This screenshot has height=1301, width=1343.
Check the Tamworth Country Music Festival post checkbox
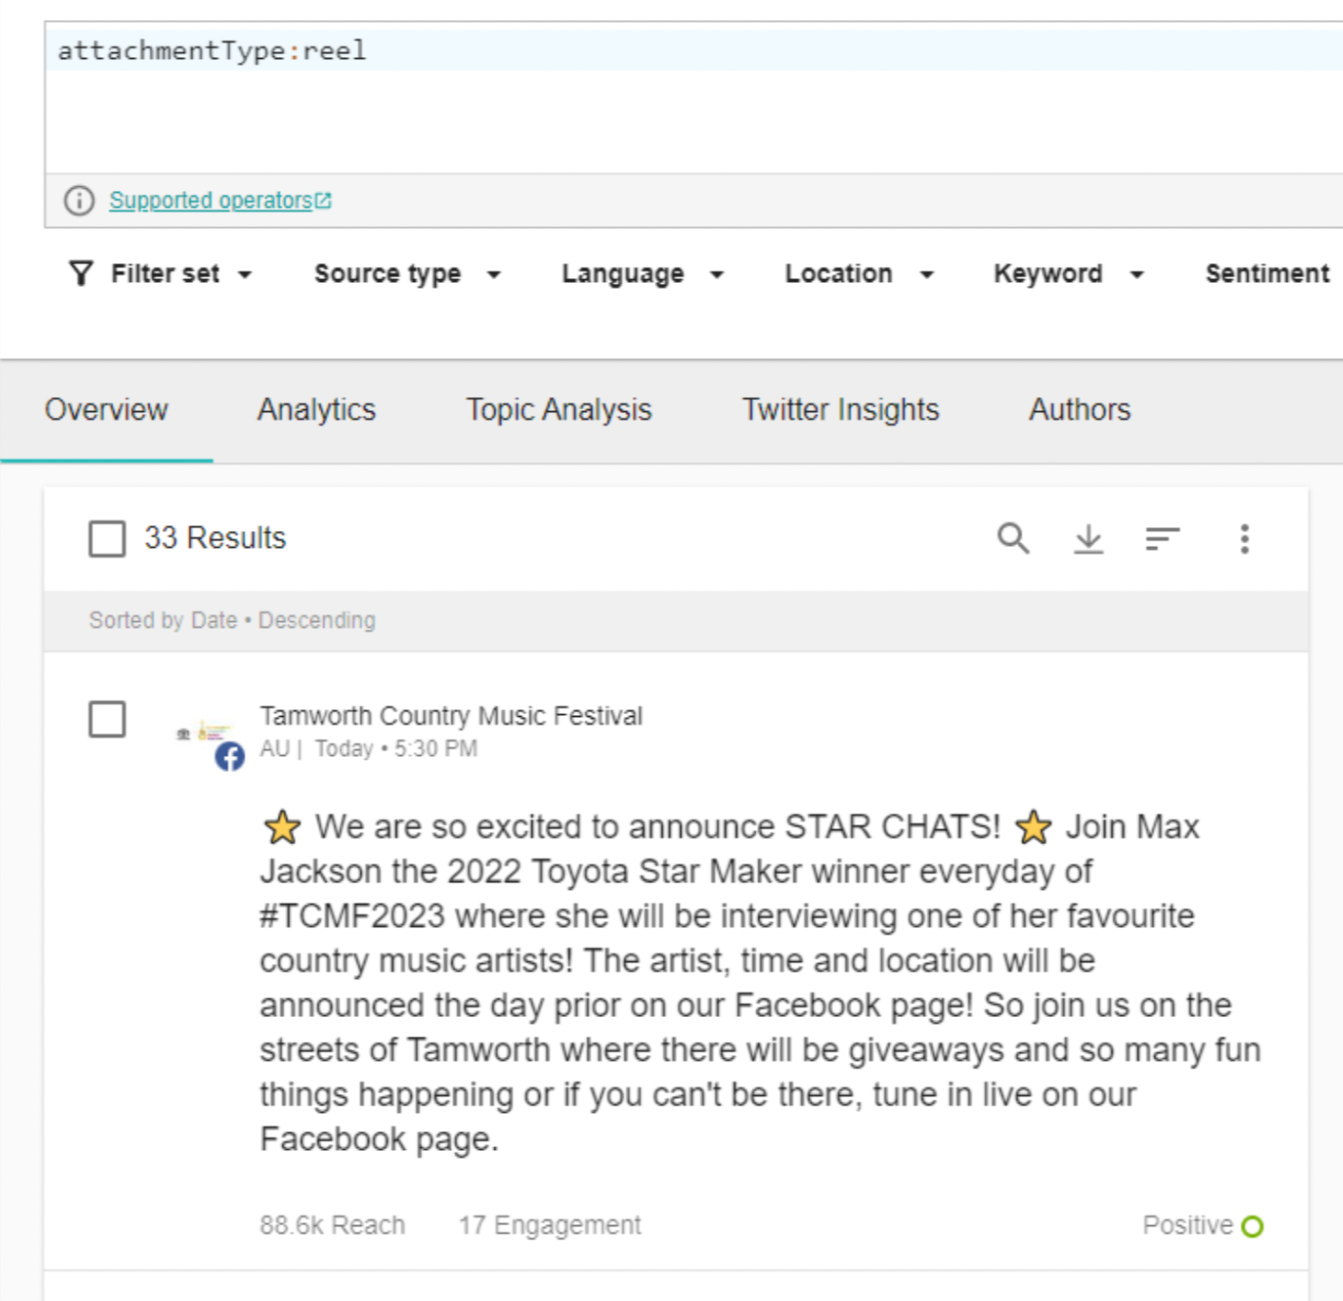(107, 719)
